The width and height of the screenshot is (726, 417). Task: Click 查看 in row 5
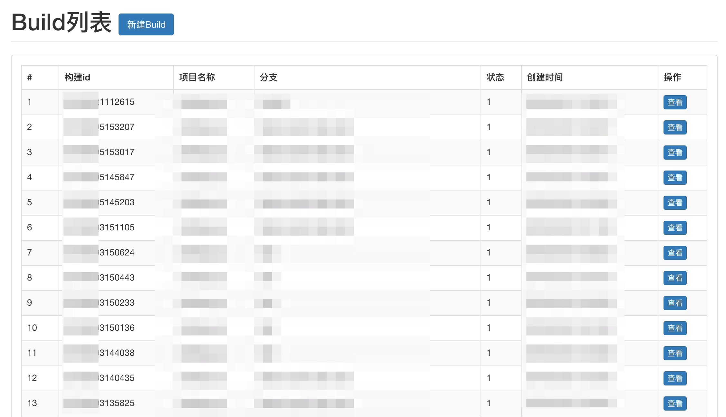click(x=674, y=203)
